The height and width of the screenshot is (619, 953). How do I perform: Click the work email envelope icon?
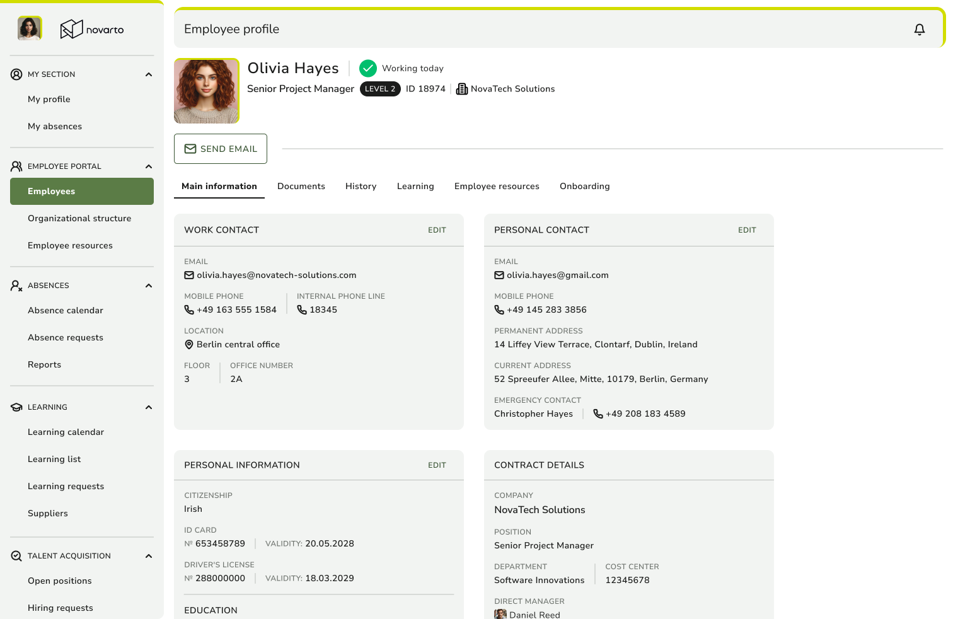pyautogui.click(x=189, y=275)
